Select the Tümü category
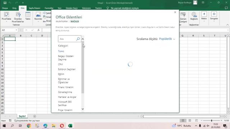Viewport: 230px width, 129px height. click(x=61, y=51)
